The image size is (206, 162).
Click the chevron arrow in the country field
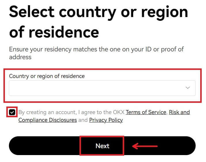click(188, 88)
